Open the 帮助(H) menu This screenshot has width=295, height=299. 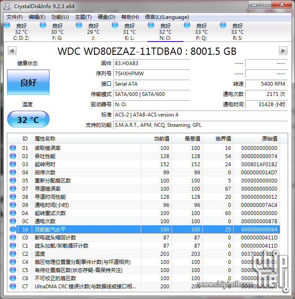coord(130,17)
